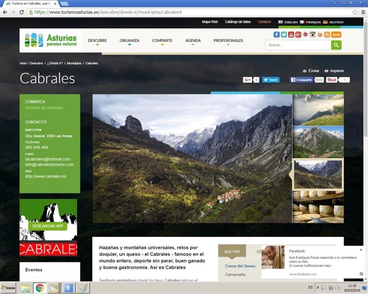Open the Catálogo de datos link

point(238,22)
